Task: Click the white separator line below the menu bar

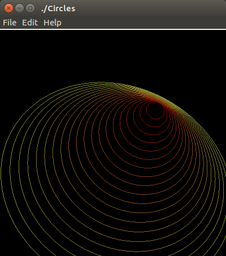Action: click(x=113, y=29)
